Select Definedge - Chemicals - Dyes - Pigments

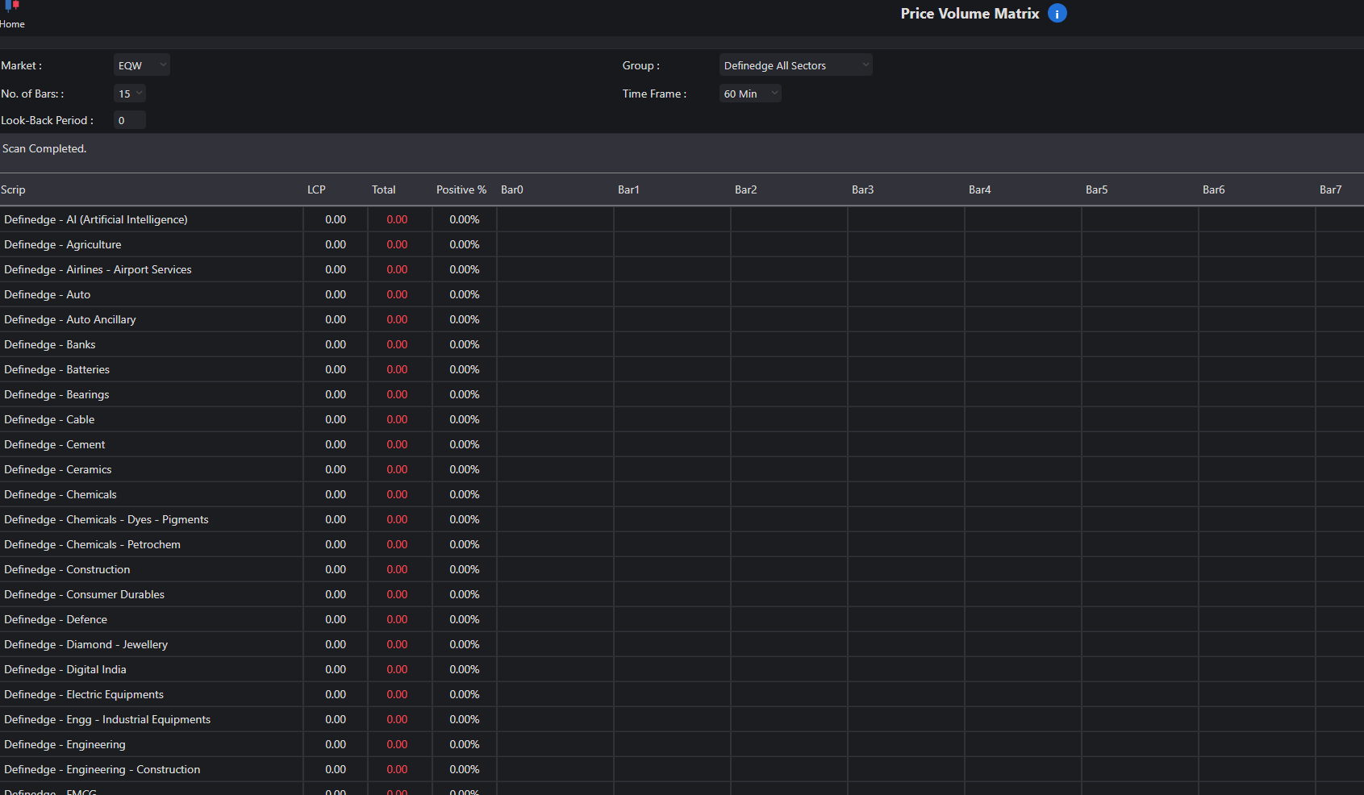coord(106,519)
